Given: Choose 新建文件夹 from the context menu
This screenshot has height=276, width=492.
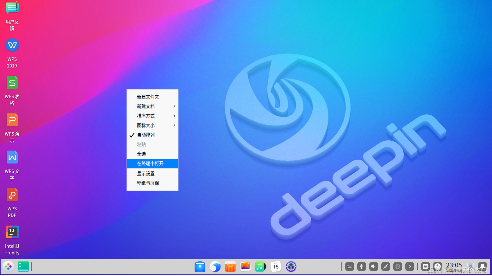Looking at the screenshot, I should [153, 97].
